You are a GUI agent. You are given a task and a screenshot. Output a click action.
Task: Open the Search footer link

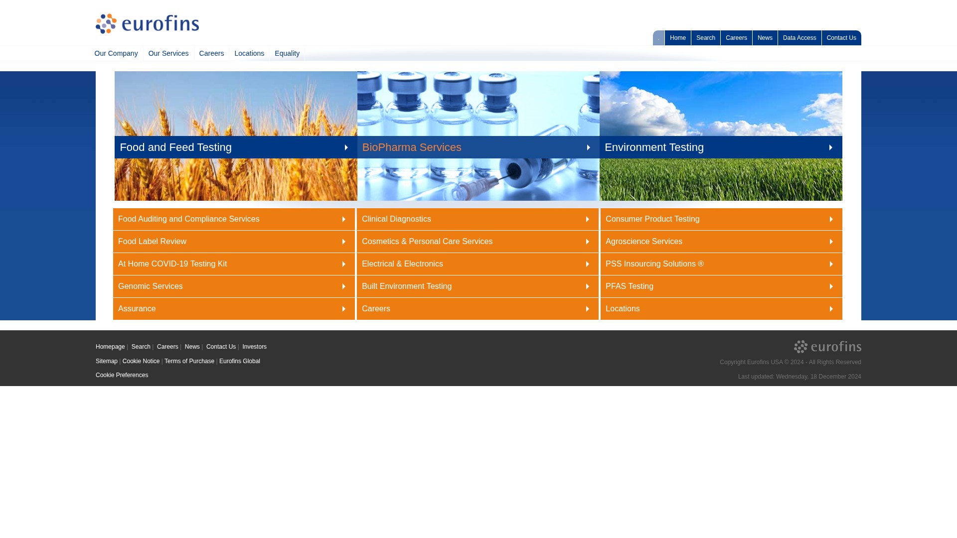(141, 347)
